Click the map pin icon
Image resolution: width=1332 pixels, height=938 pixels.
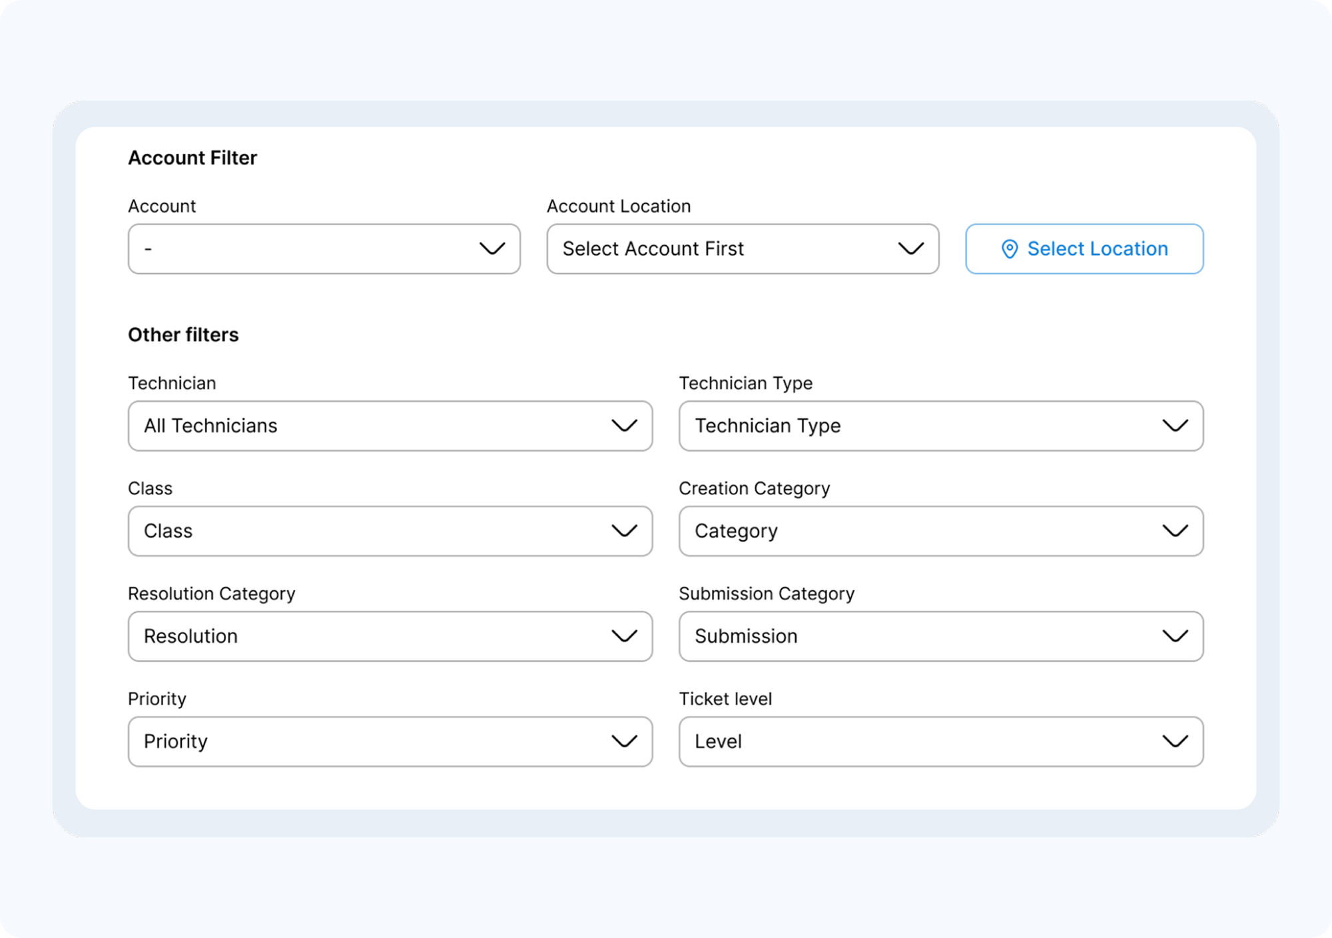pyautogui.click(x=1010, y=249)
